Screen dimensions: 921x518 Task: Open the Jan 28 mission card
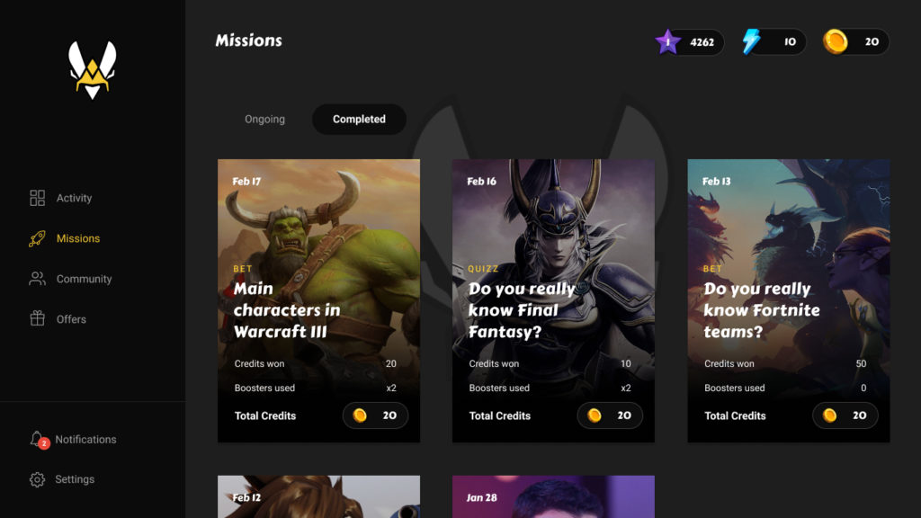click(x=553, y=496)
